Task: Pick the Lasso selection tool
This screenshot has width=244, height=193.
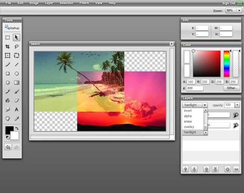Action: tap(16, 47)
